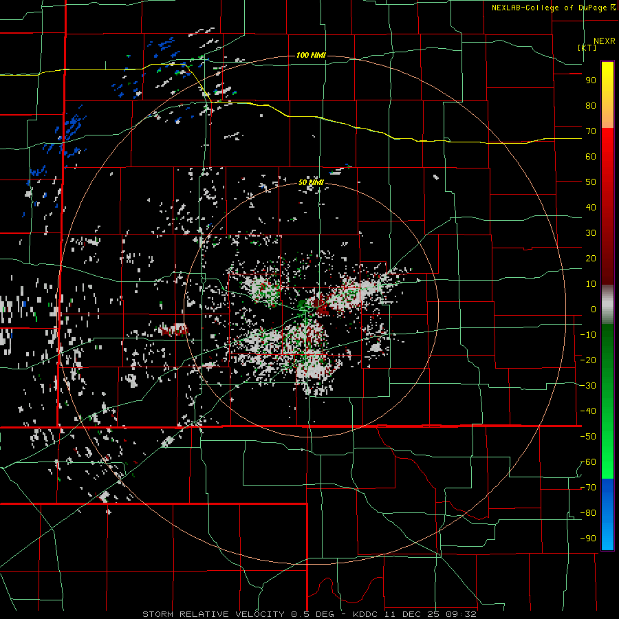Click the -40 value on velocity scale
This screenshot has height=619, width=619.
click(x=588, y=411)
